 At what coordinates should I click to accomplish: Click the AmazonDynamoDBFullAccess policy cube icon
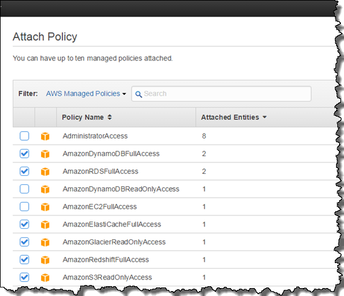coord(45,154)
